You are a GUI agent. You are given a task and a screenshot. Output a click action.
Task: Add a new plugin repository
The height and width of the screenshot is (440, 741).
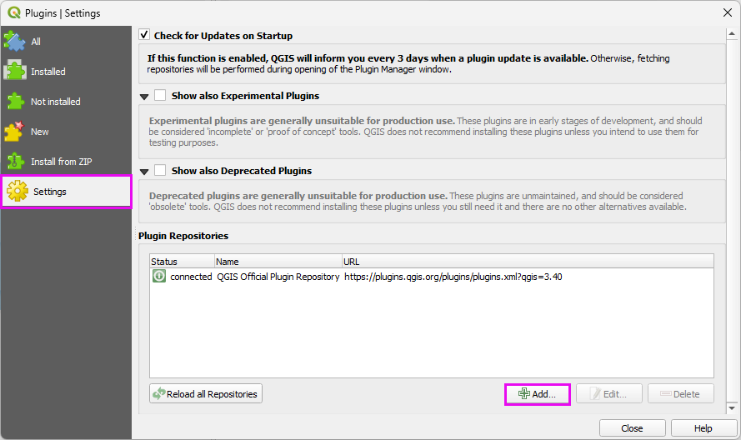[538, 394]
